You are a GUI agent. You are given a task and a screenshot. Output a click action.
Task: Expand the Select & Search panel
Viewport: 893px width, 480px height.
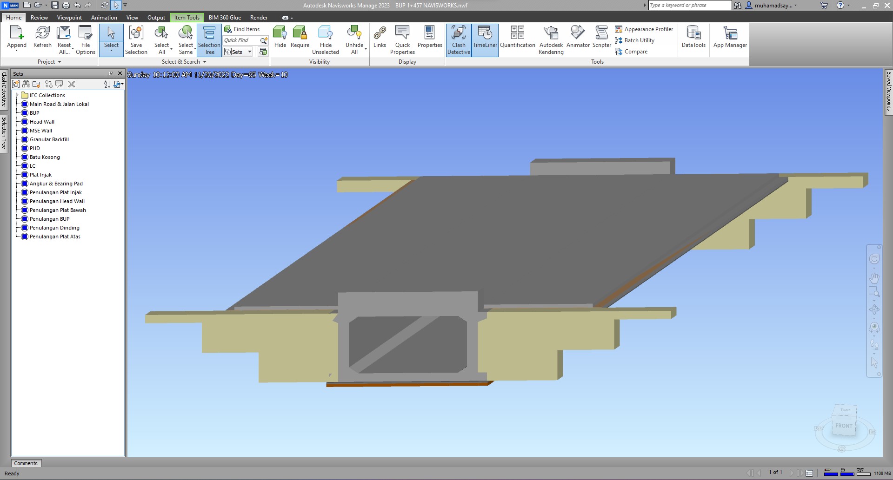click(x=184, y=62)
